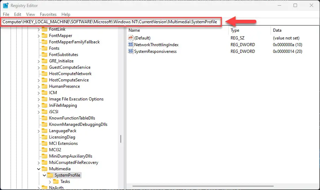The width and height of the screenshot is (320, 190).
Task: Click the tree pane vertical scrollbar thumb
Action: [121, 139]
